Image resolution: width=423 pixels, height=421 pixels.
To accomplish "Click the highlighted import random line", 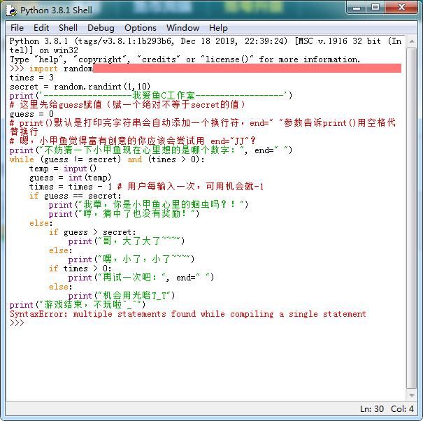I will [x=61, y=69].
